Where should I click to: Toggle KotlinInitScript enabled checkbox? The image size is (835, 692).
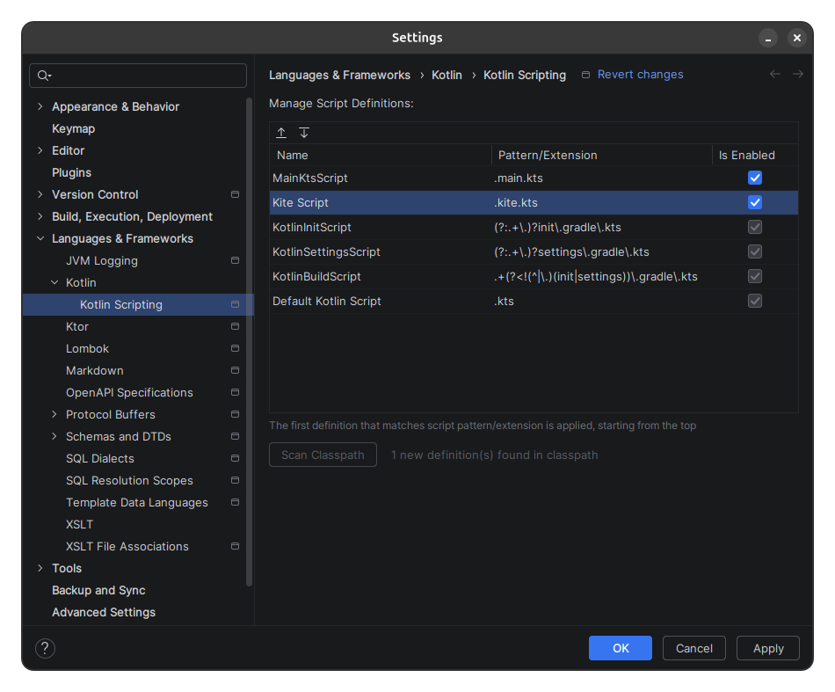755,227
